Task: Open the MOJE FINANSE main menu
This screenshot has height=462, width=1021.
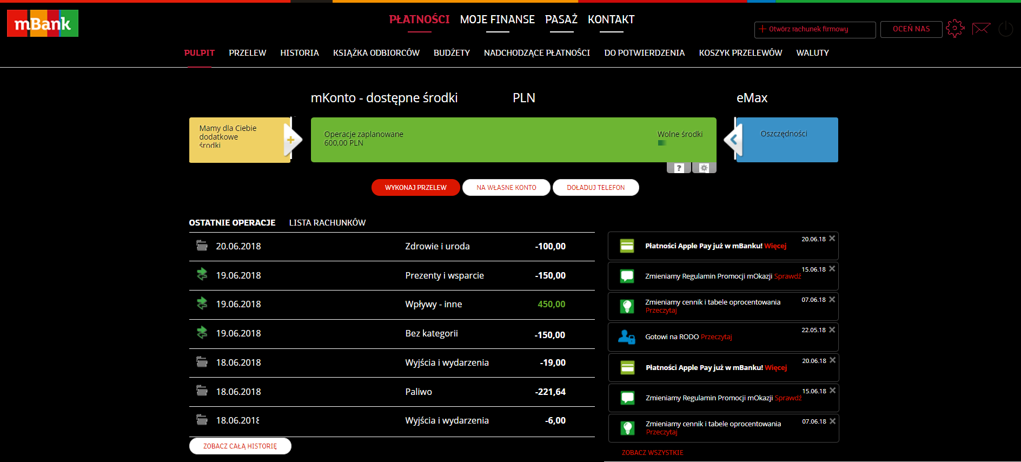Action: coord(498,19)
